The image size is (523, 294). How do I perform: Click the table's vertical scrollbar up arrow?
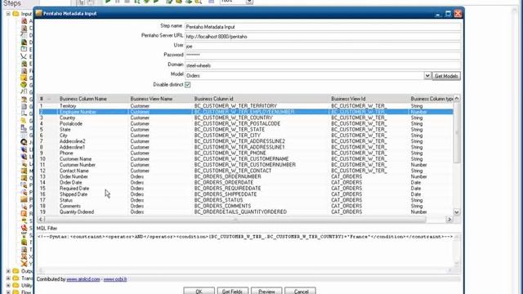457,98
